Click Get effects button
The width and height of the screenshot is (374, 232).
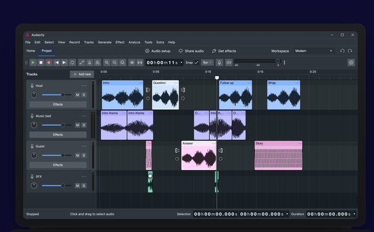click(224, 51)
